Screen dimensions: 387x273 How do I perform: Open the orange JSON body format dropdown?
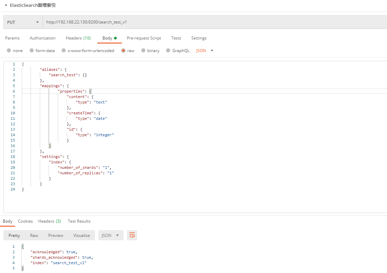[205, 51]
